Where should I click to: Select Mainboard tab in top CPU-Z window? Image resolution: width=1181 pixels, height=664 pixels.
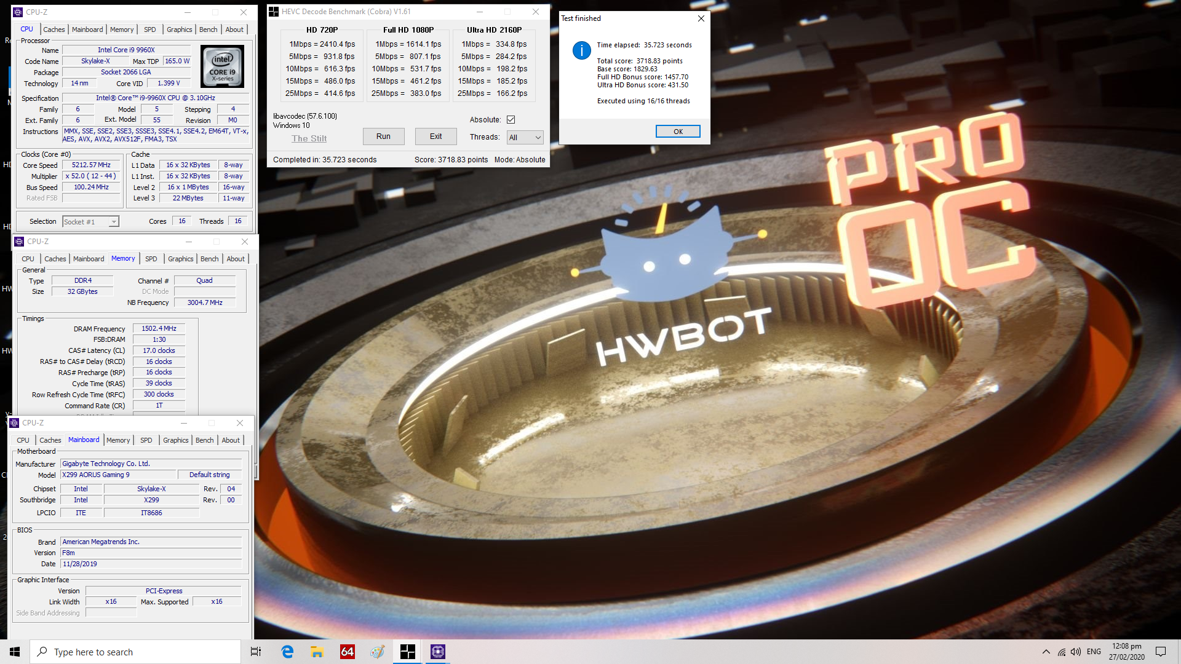coord(87,30)
